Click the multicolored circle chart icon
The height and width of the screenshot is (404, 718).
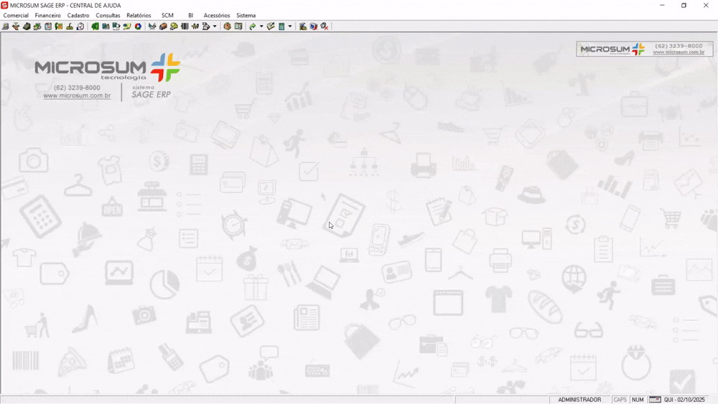click(138, 27)
